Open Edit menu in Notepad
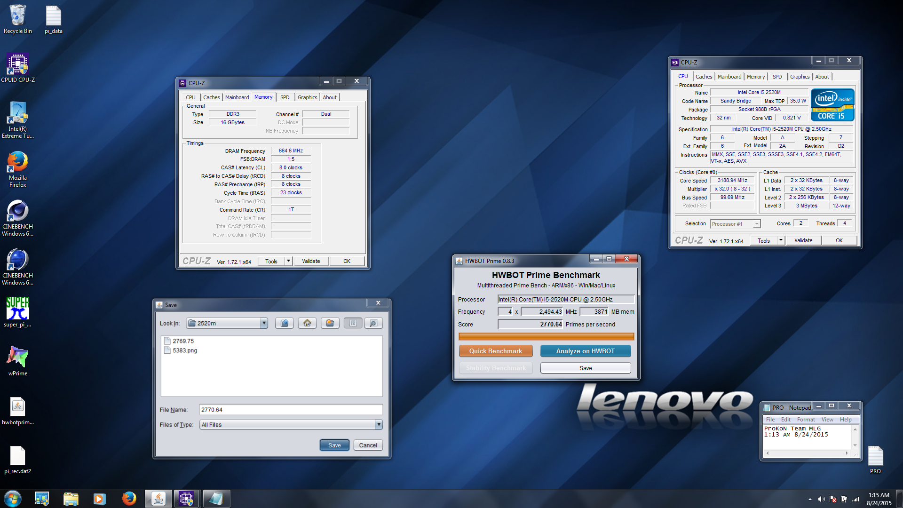Viewport: 903px width, 508px height. click(786, 420)
